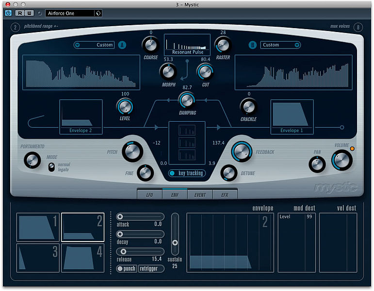Click the orange volume indicator light
This screenshot has width=374, height=291.
pos(352,148)
